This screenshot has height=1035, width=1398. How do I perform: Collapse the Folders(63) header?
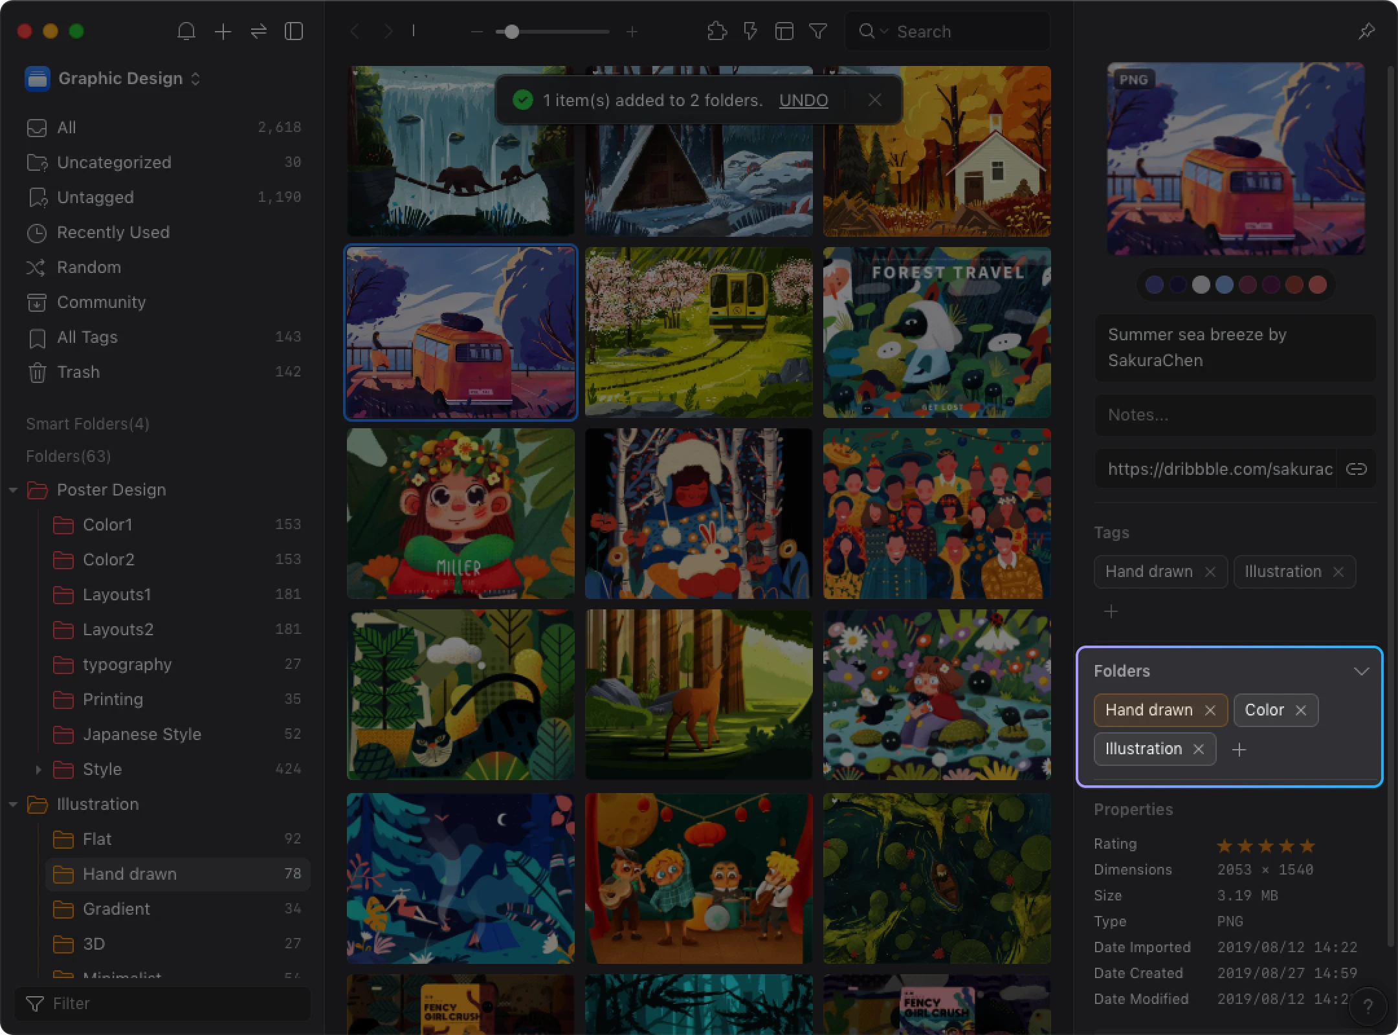[69, 456]
